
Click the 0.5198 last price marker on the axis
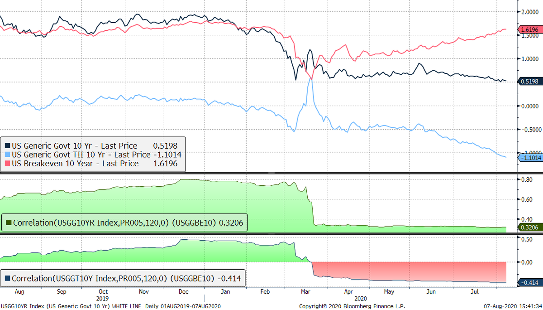pyautogui.click(x=529, y=82)
